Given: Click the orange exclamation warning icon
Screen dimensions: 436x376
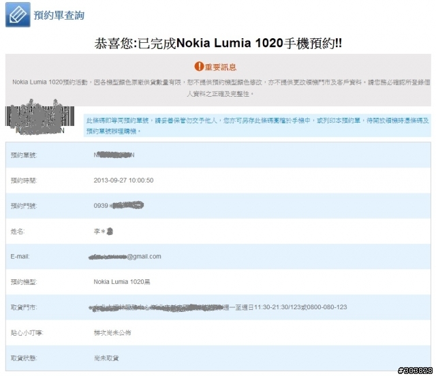Looking at the screenshot, I should [199, 67].
